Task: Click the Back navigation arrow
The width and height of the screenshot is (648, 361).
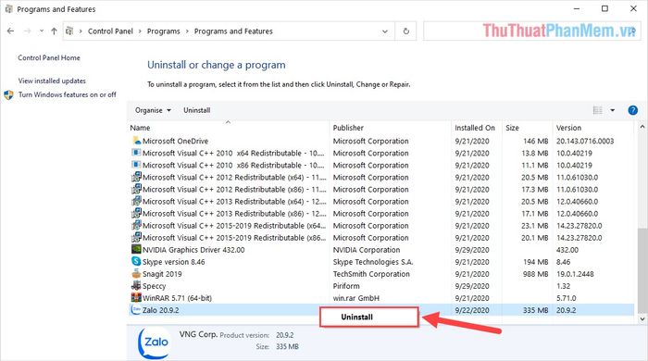Action: point(11,31)
